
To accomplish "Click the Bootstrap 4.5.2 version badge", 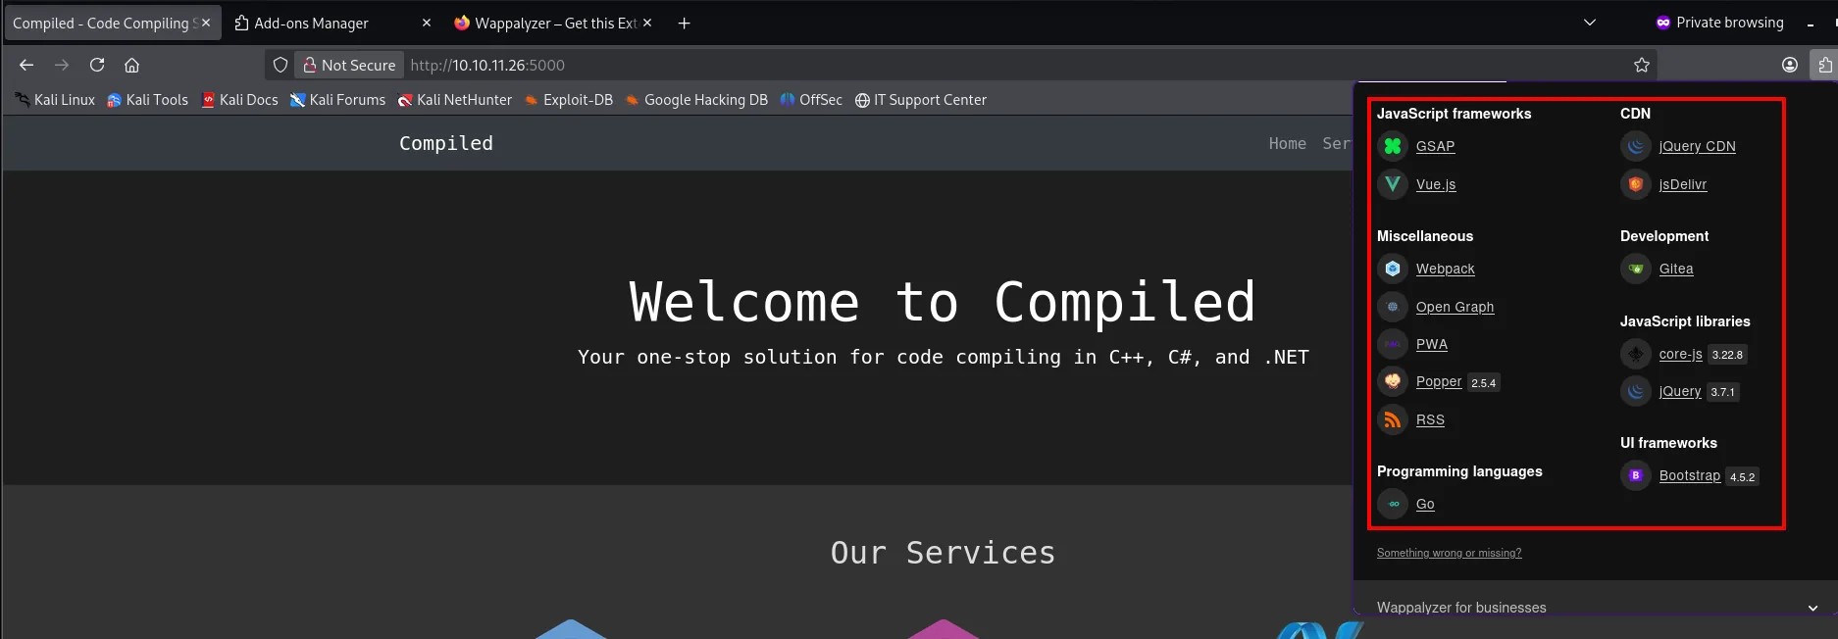I will tap(1743, 477).
